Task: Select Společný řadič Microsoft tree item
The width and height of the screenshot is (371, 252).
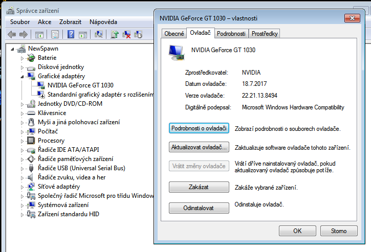Action: (x=96, y=196)
